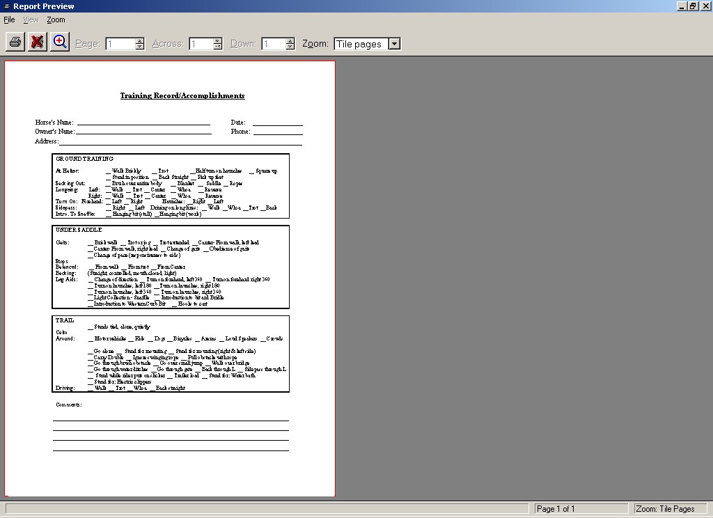The width and height of the screenshot is (713, 518).
Task: Restore down the Report Preview window
Action: [693, 6]
